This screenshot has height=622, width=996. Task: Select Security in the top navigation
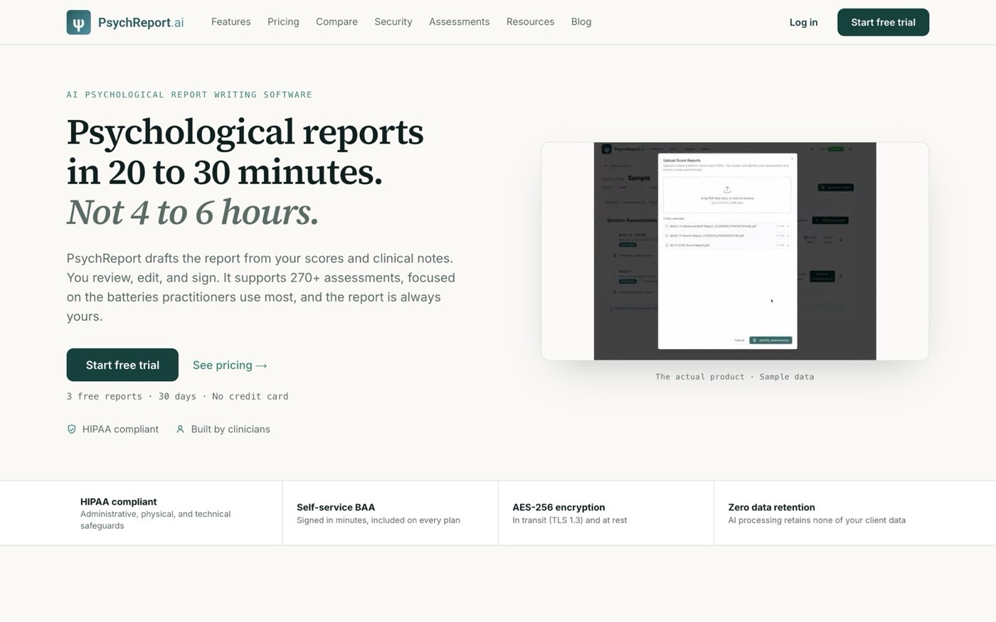click(393, 22)
